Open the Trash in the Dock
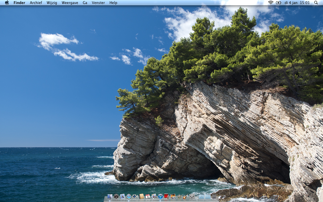The image size is (323, 202). click(x=214, y=196)
